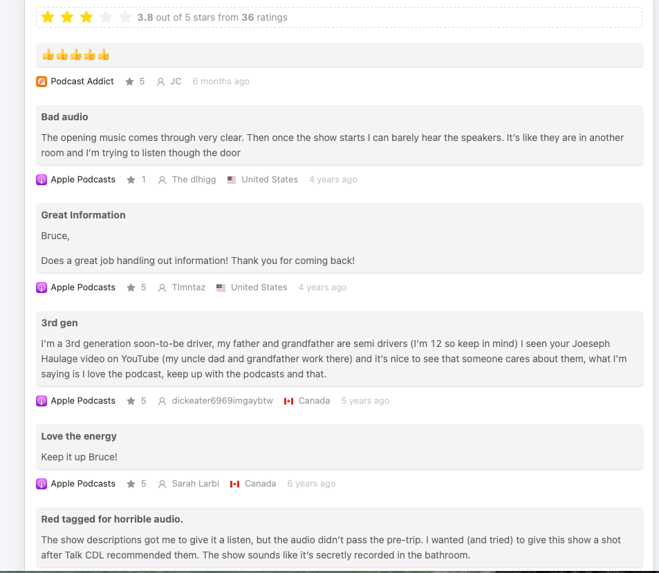Open the Podcast Addict source link
The image size is (659, 573).
pyautogui.click(x=82, y=82)
